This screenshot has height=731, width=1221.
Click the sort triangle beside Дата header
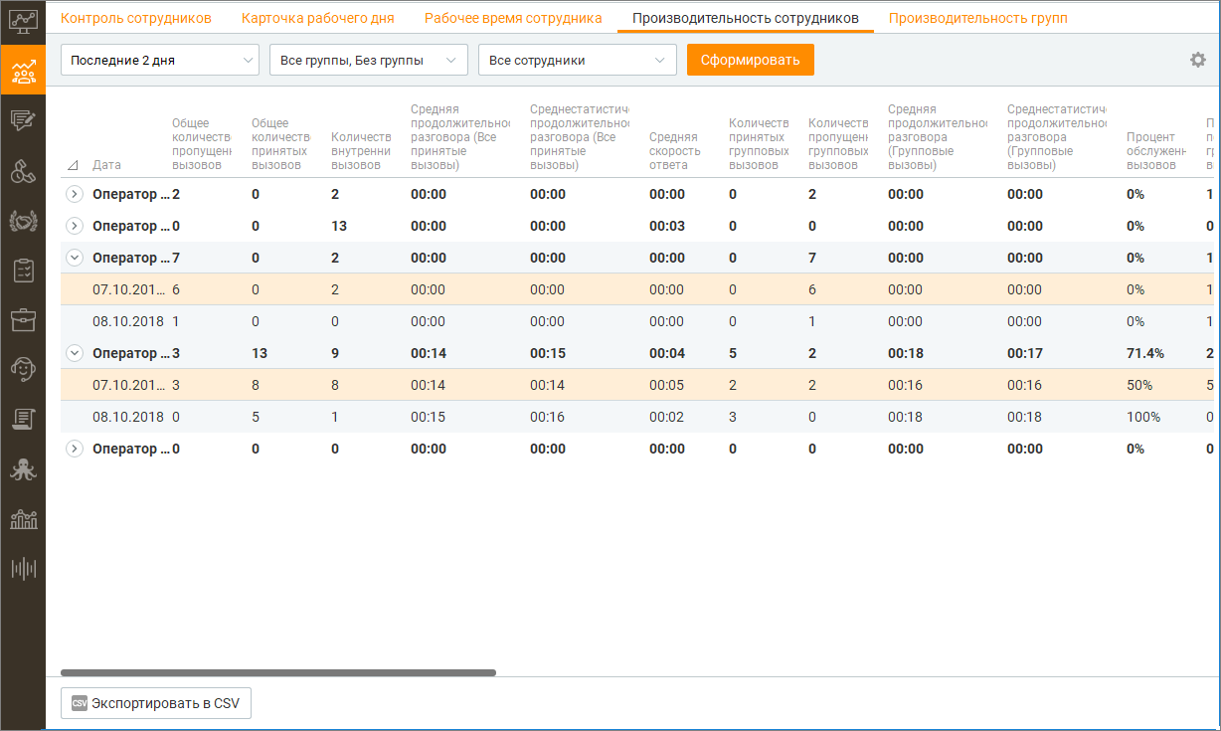click(x=73, y=165)
